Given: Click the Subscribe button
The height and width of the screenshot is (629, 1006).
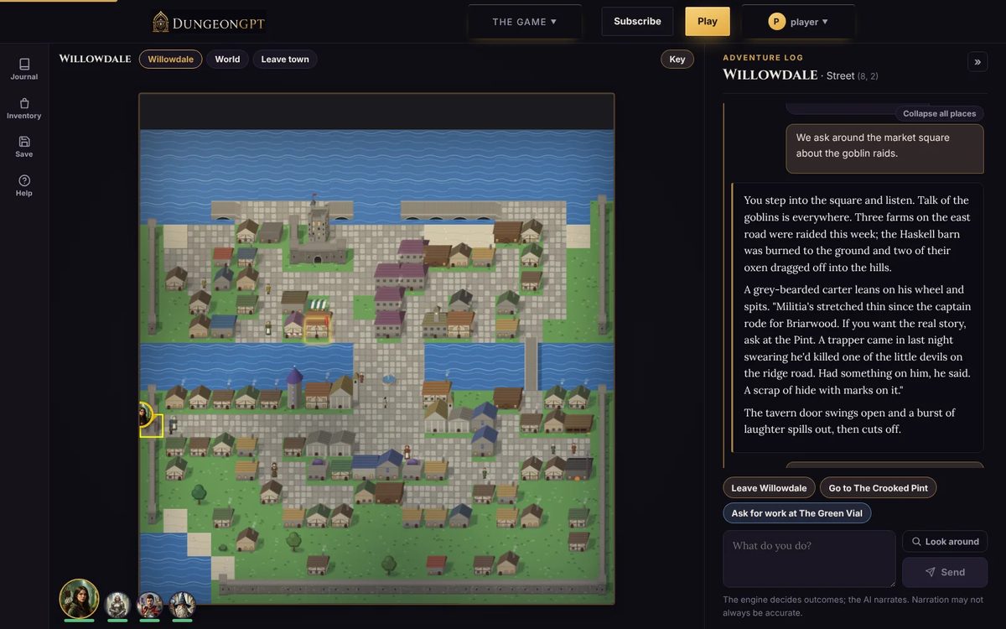Looking at the screenshot, I should click(637, 22).
